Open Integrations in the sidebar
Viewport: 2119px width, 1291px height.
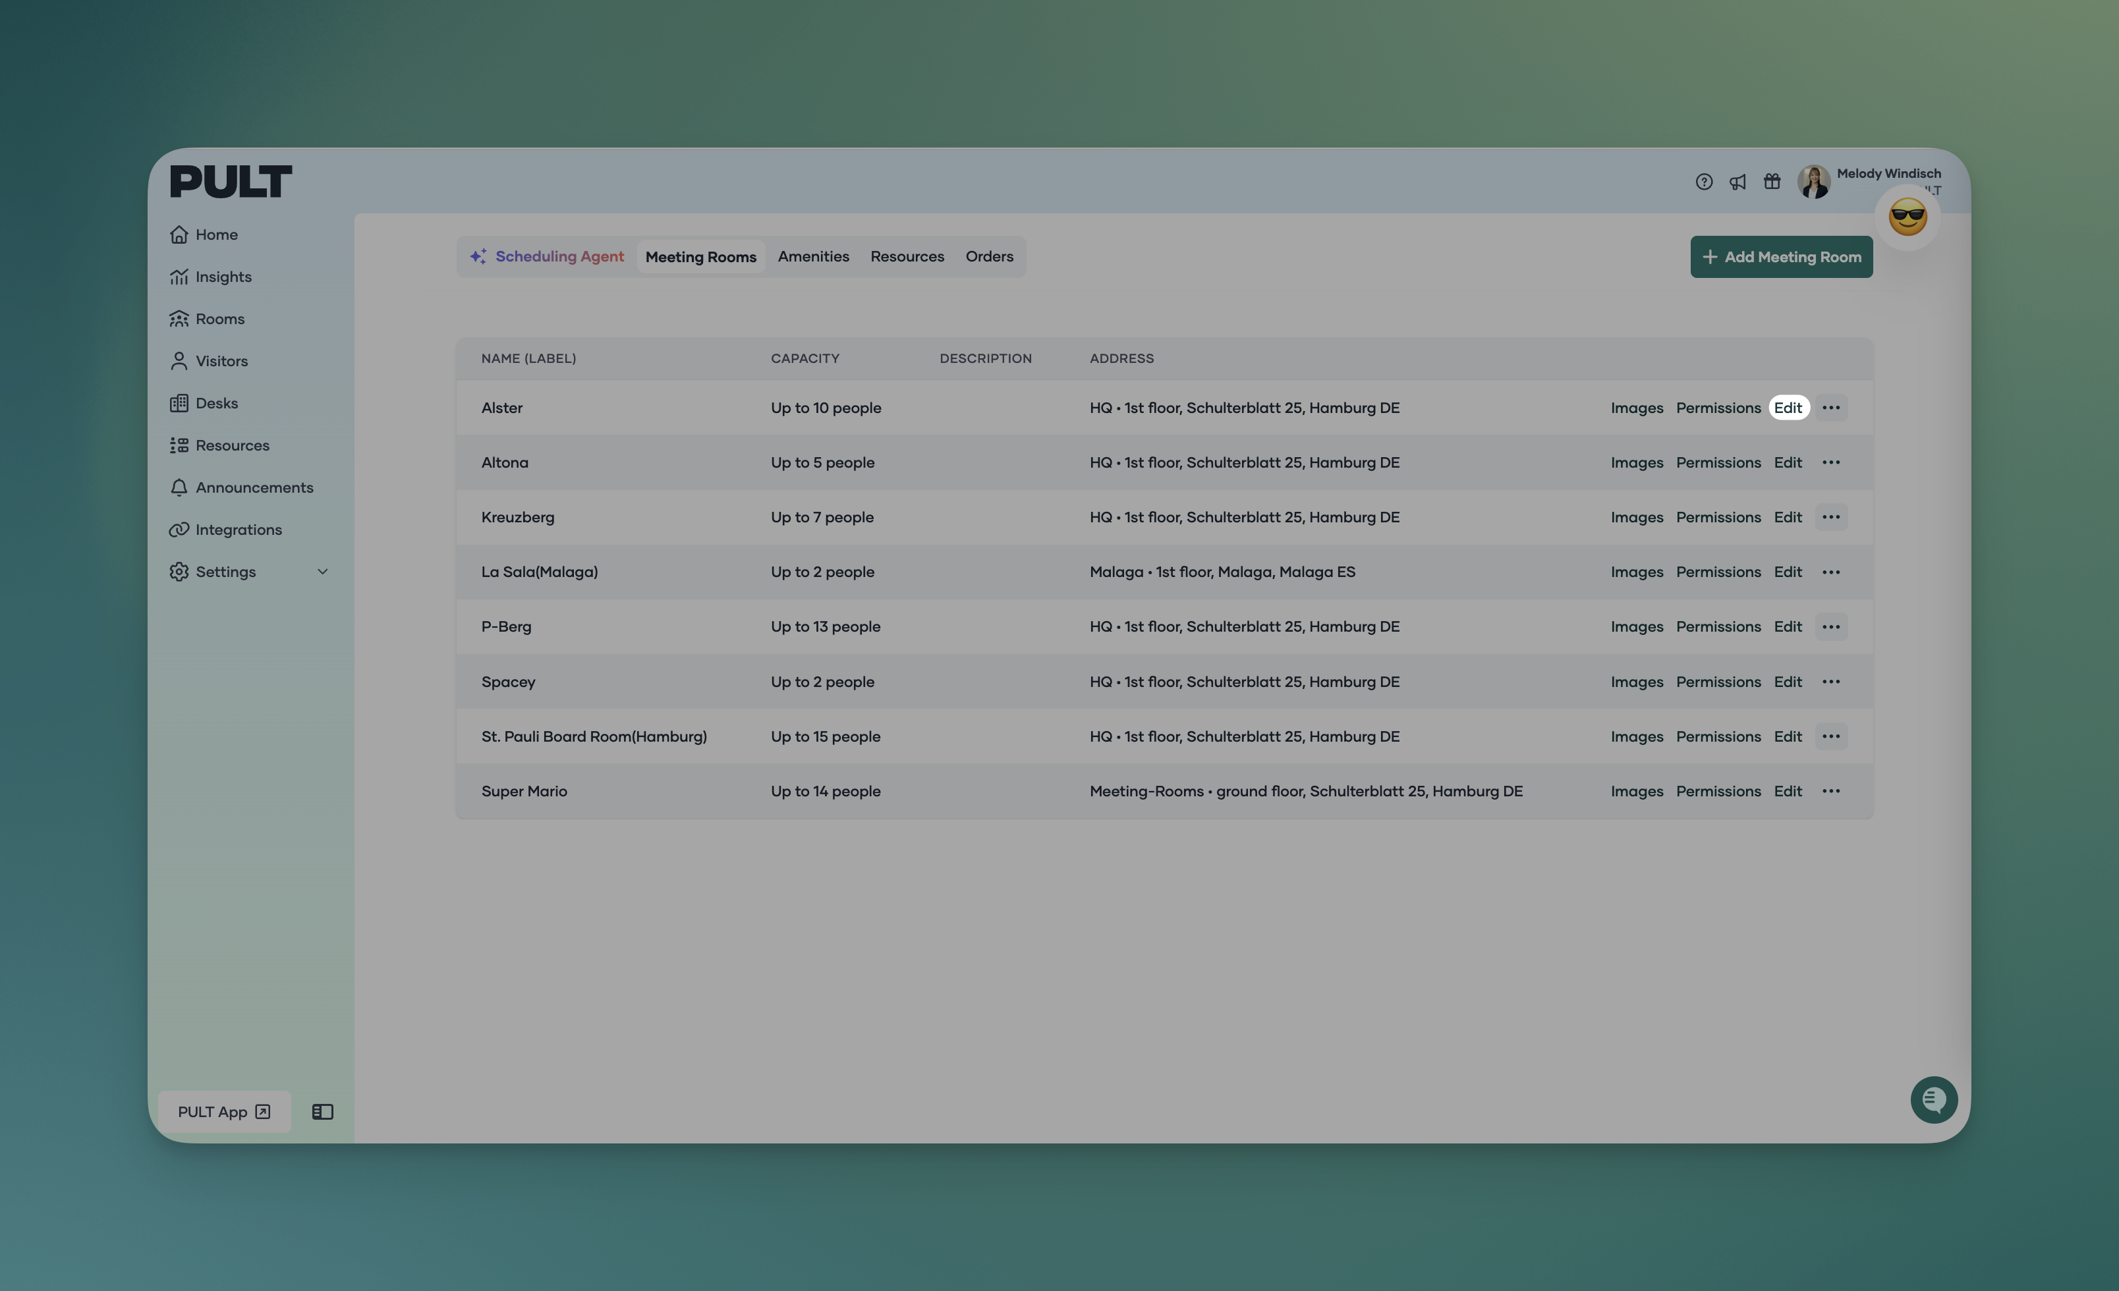[239, 530]
